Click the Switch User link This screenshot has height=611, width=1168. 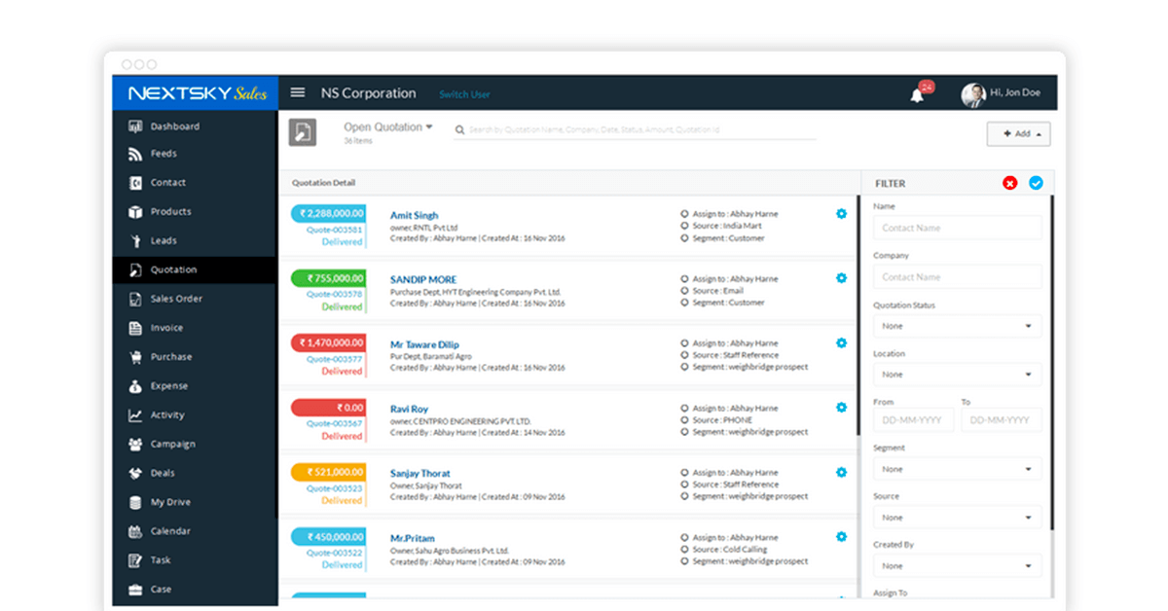464,94
